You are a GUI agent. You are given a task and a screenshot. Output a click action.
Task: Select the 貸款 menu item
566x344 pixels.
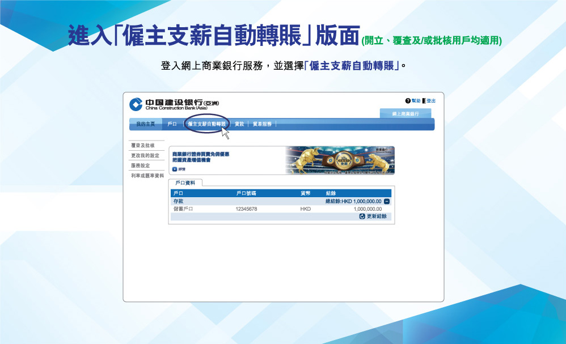click(239, 124)
